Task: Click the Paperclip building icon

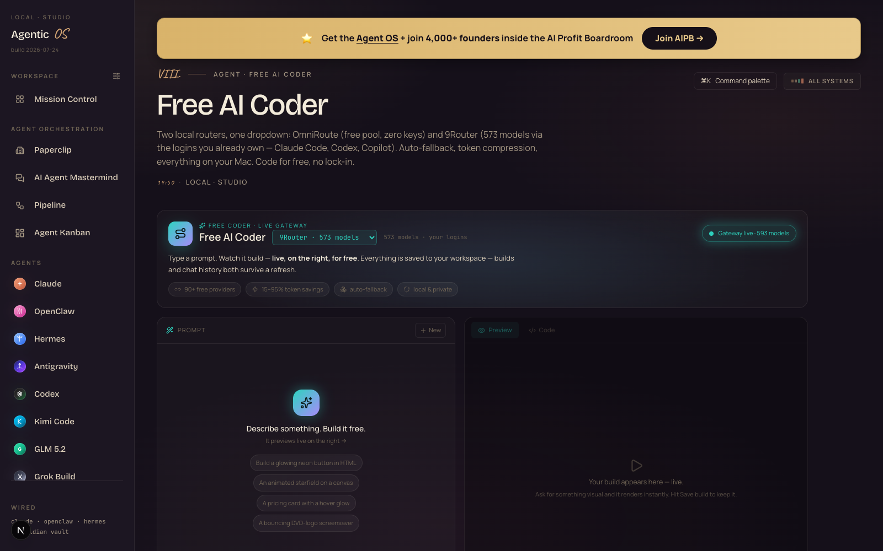Action: pos(20,150)
